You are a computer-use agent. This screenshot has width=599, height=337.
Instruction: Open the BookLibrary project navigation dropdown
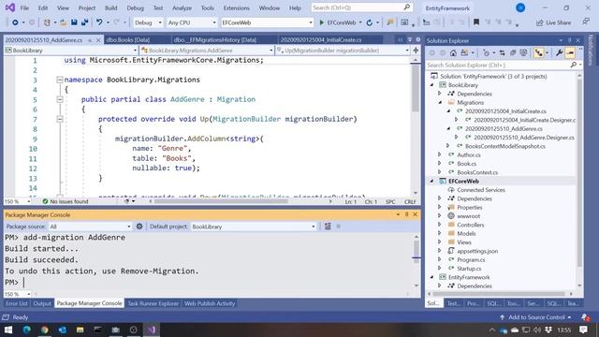click(71, 50)
